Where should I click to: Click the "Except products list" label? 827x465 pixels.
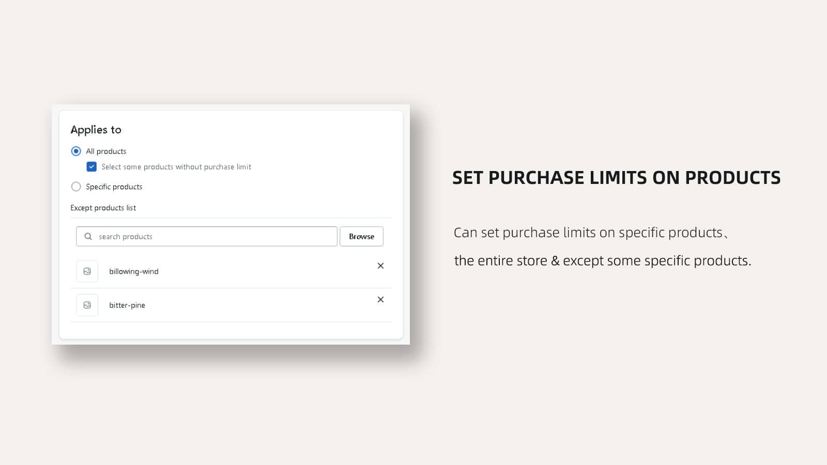[103, 208]
